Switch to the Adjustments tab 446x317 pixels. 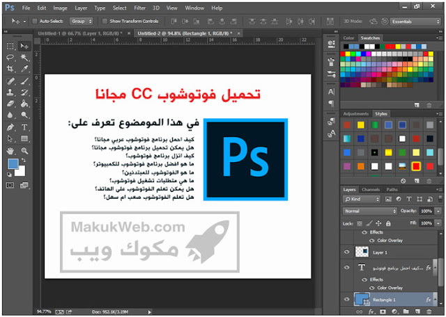pos(356,114)
